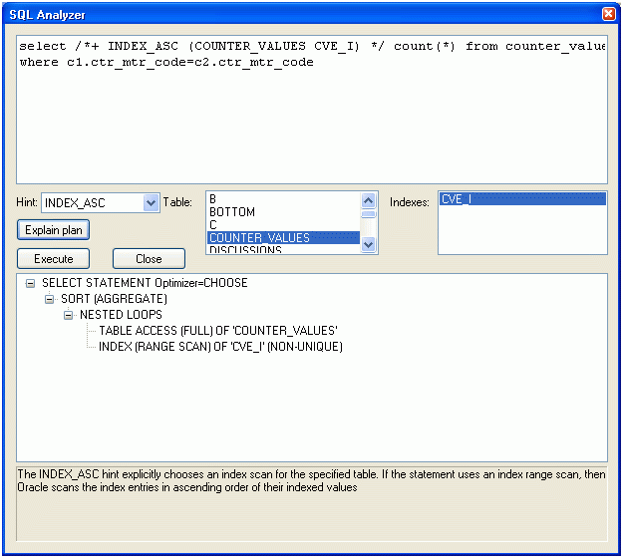Close the SQL Analyzer window
This screenshot has width=625, height=558.
[608, 14]
